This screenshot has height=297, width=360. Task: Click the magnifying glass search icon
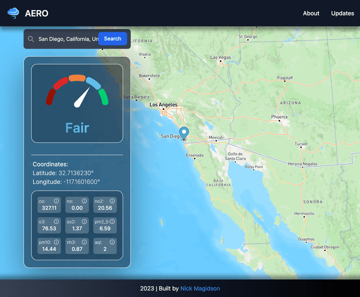click(x=31, y=39)
